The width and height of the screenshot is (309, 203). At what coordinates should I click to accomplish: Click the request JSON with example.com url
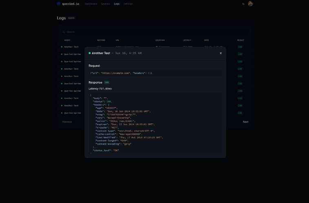[155, 73]
